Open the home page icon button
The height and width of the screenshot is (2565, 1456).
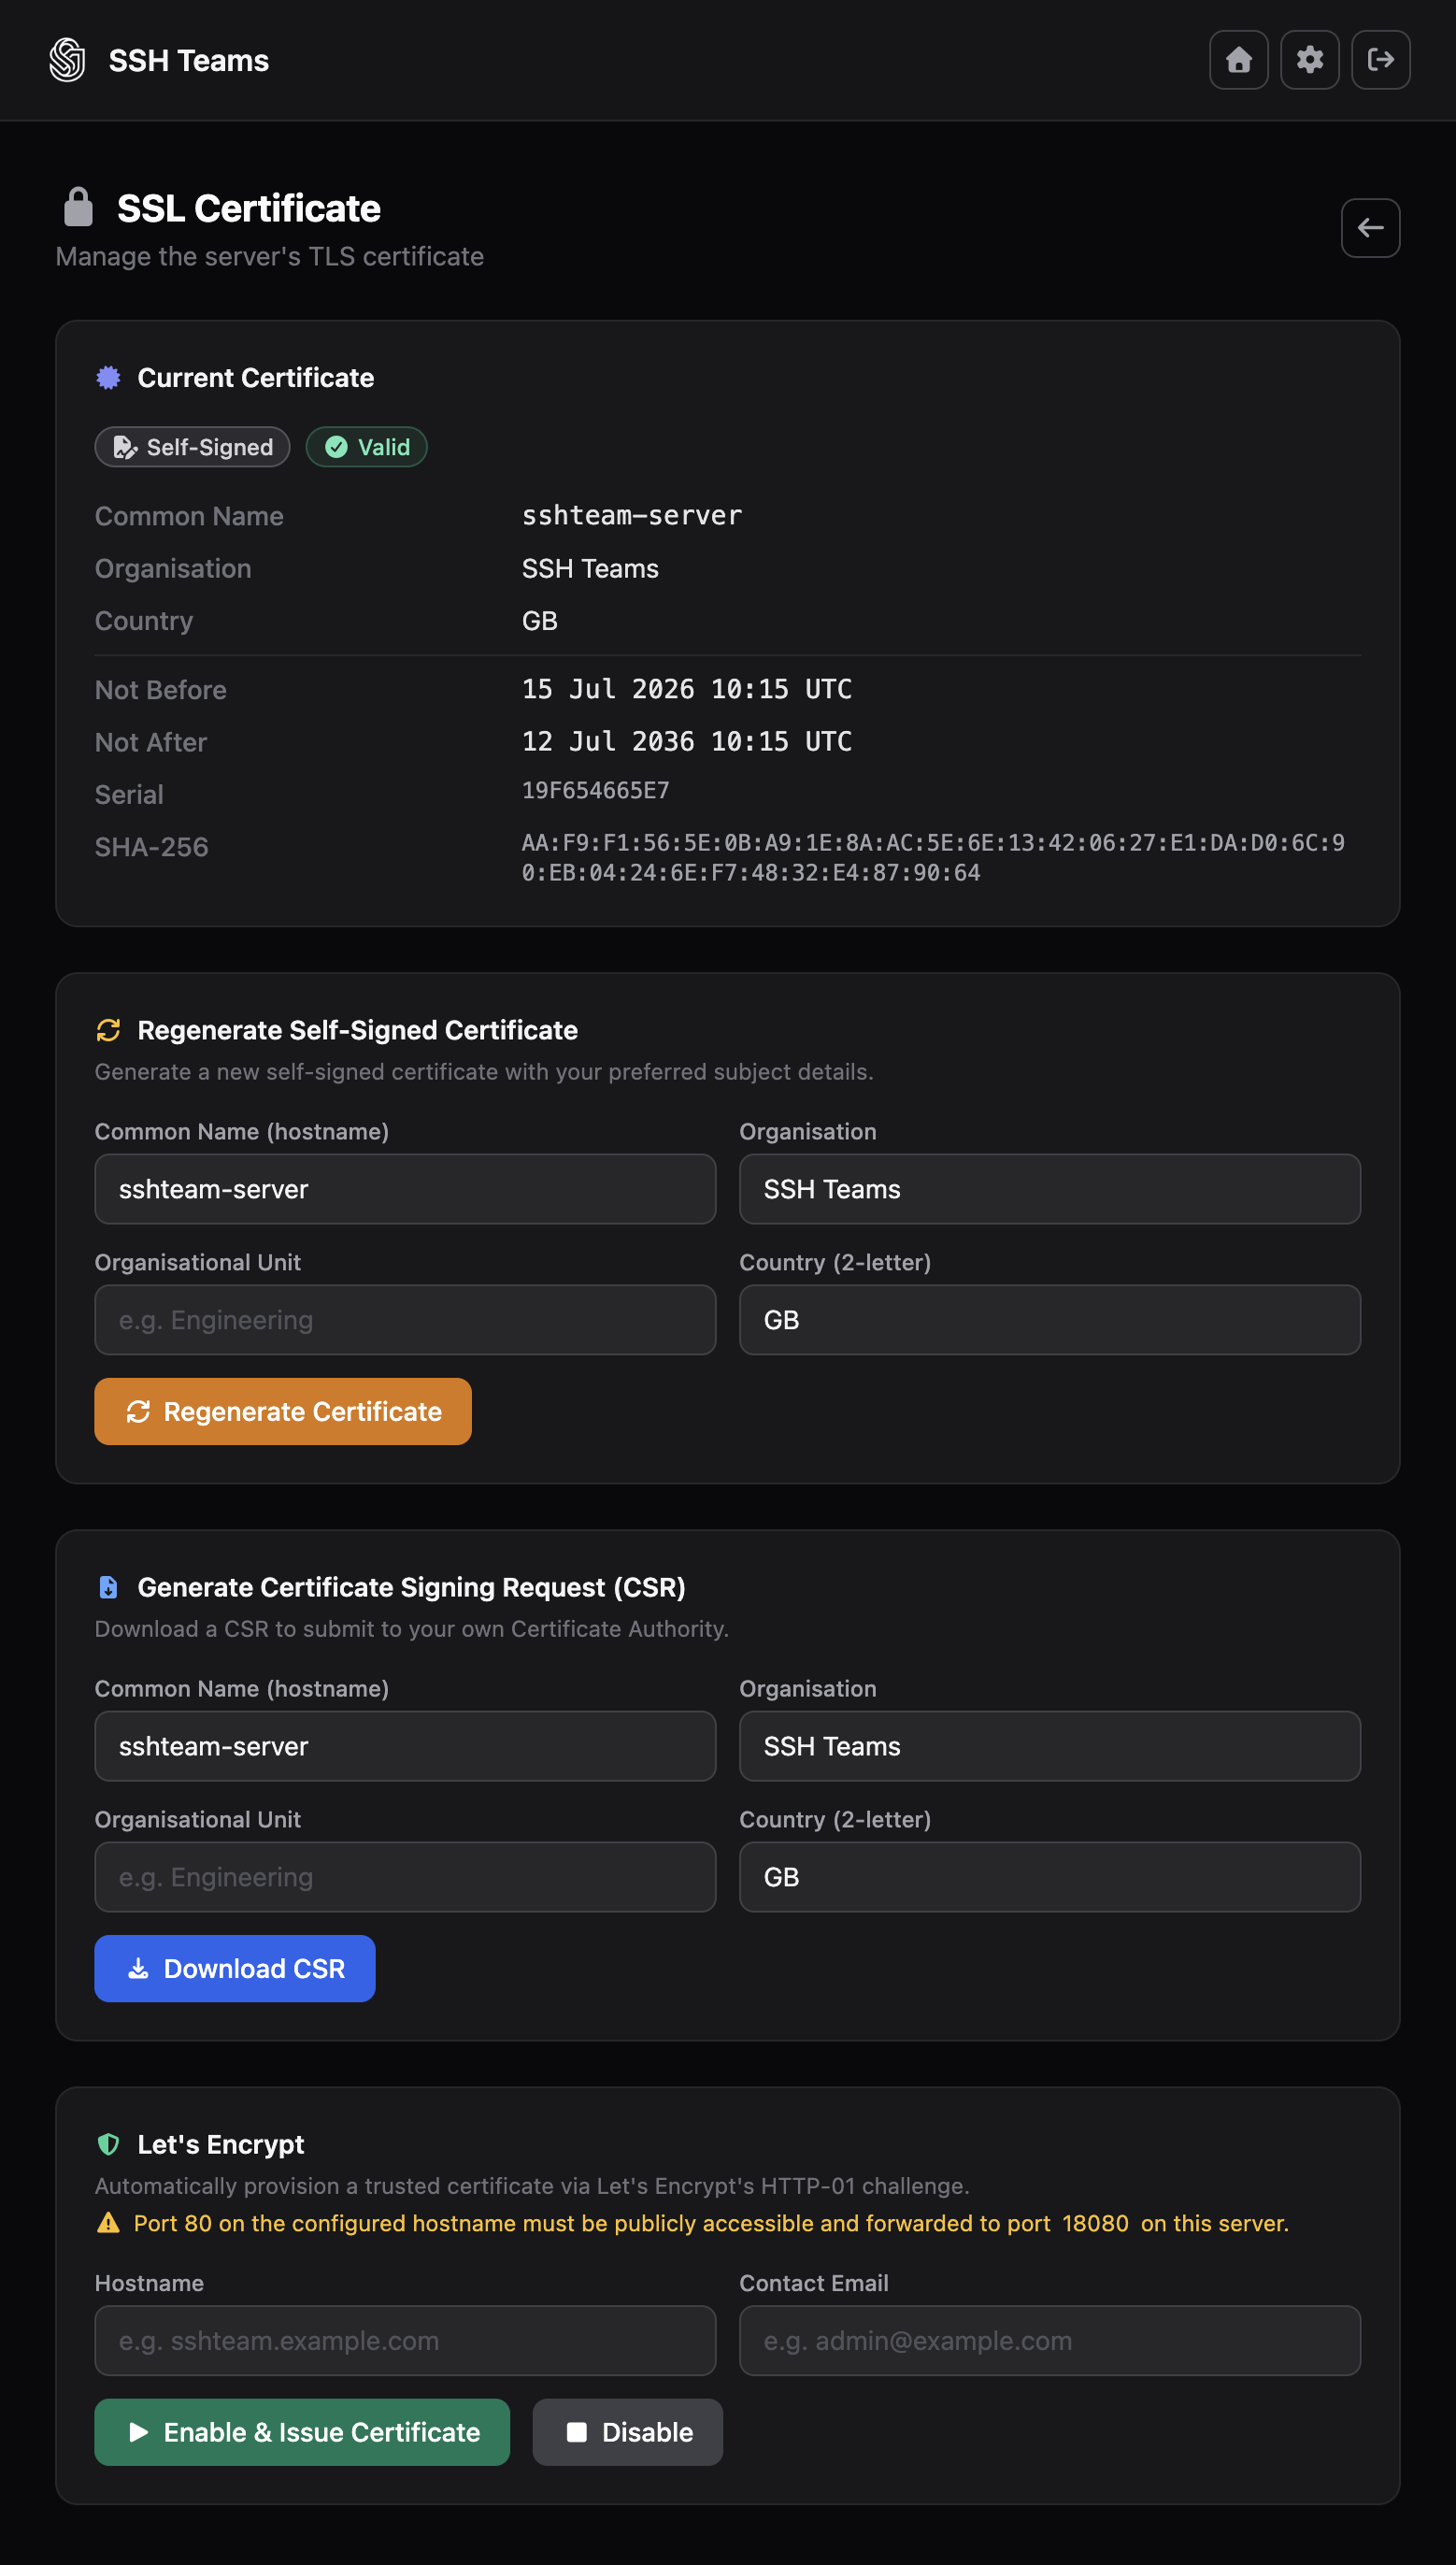[x=1238, y=60]
